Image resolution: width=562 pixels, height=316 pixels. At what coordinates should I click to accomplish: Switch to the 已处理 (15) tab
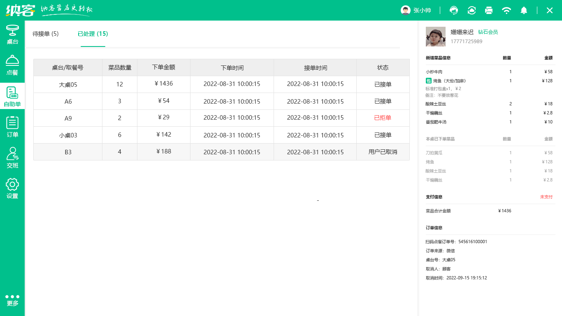pyautogui.click(x=93, y=34)
